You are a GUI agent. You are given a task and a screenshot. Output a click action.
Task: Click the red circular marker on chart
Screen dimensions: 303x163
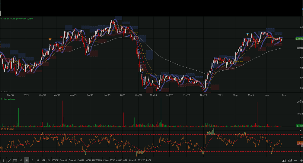click(62, 37)
